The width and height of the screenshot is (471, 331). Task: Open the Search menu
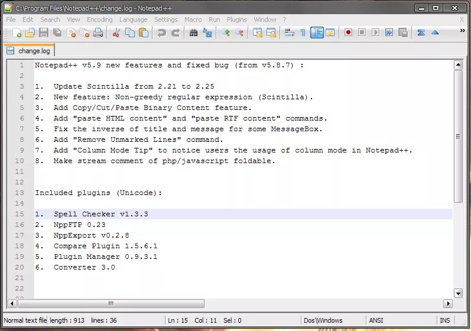50,20
